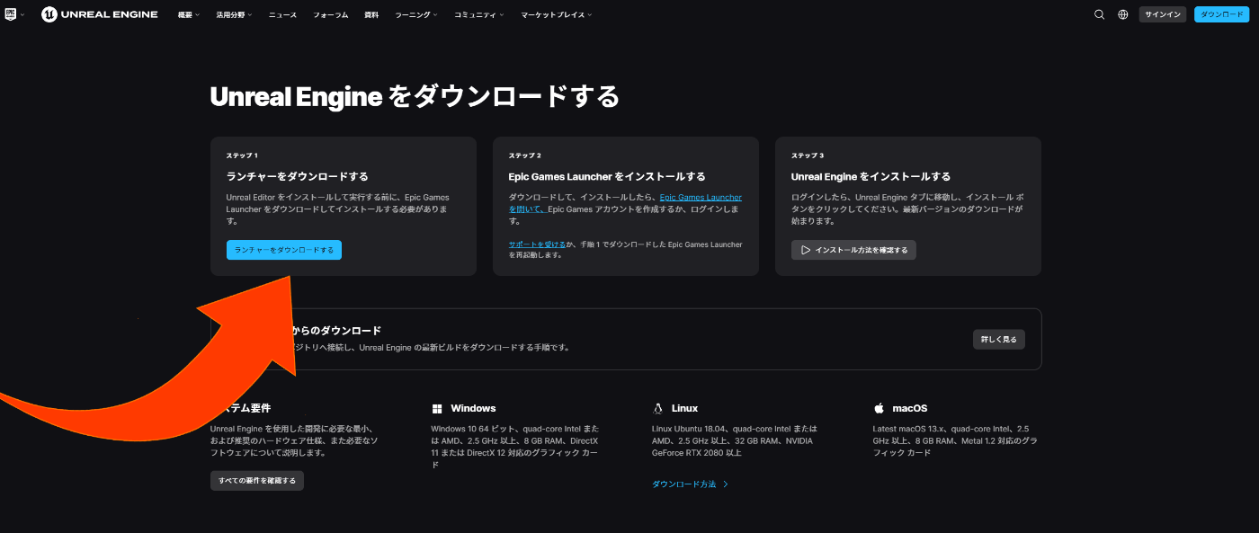
Task: Open the 資料 menu item
Action: [371, 15]
